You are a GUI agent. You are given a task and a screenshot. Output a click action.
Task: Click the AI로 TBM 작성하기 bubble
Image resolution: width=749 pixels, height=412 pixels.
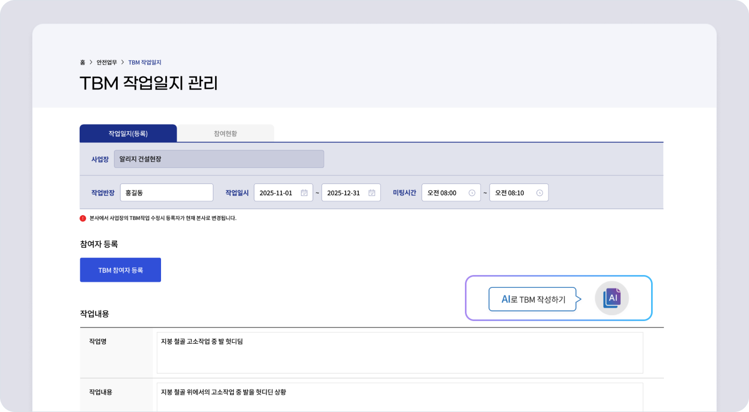click(x=533, y=299)
